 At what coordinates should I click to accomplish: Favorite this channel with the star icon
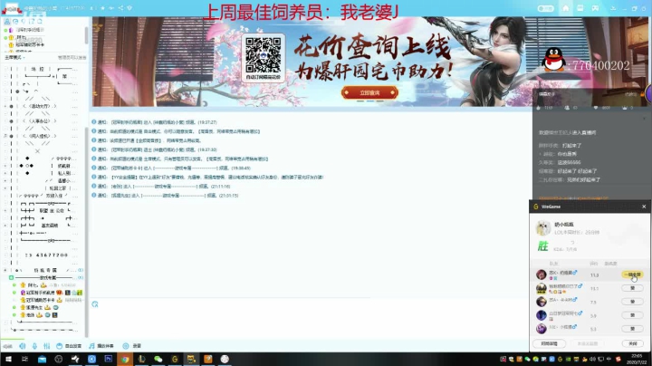(102, 8)
